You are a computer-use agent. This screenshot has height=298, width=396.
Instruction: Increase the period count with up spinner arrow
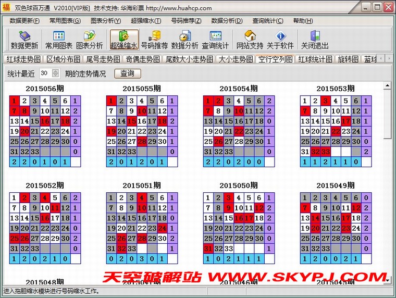(56, 71)
